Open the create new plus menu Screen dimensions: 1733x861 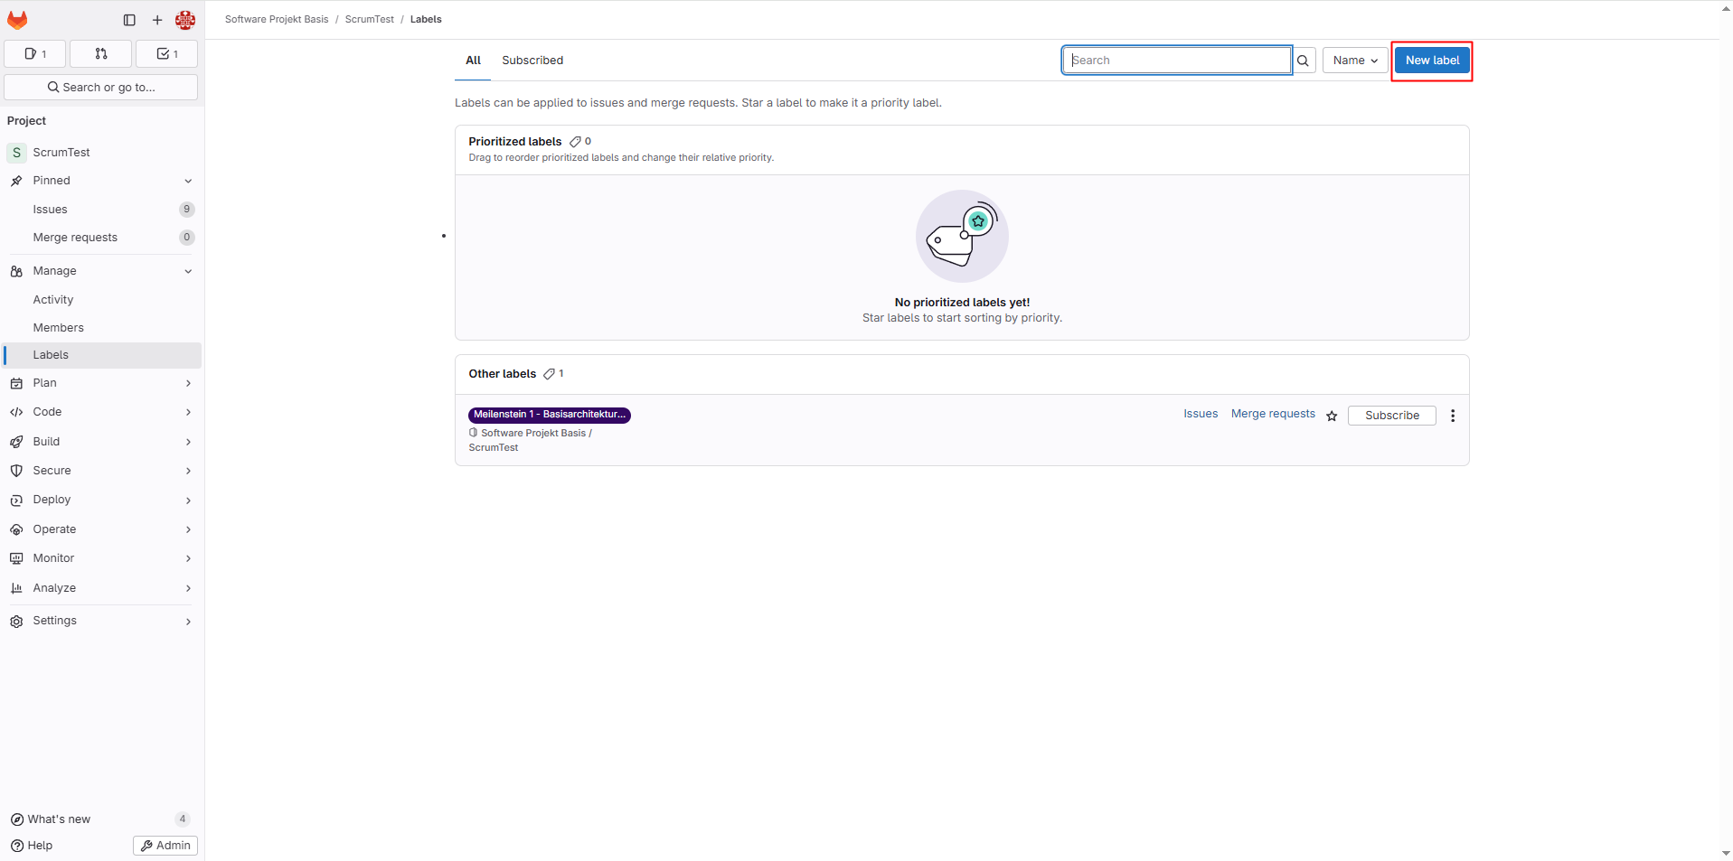coord(157,20)
